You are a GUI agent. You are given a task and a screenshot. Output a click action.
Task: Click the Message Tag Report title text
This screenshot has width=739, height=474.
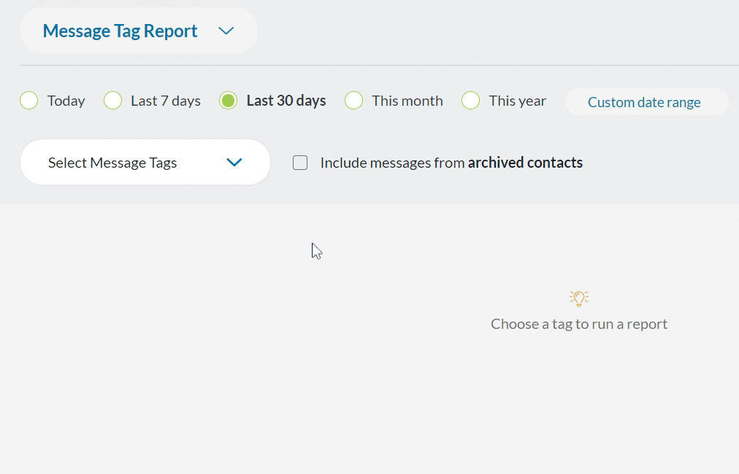point(120,31)
